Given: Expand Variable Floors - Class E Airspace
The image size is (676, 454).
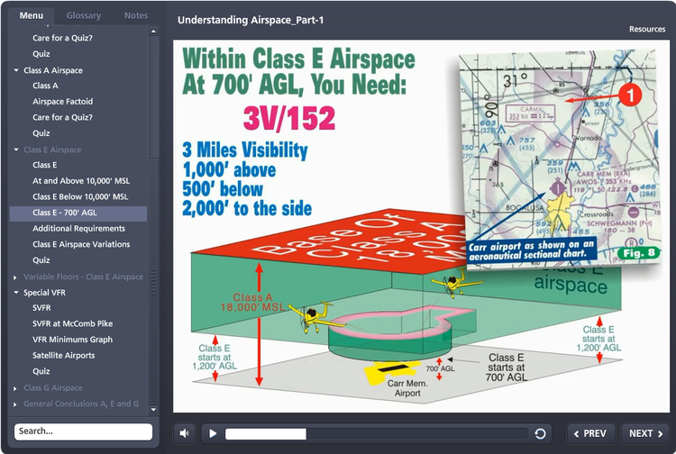Looking at the screenshot, I should [x=16, y=277].
